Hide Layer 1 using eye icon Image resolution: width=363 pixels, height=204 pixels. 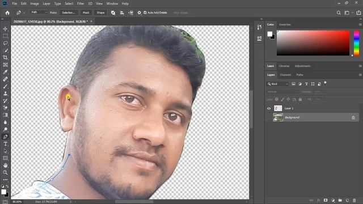click(x=269, y=108)
